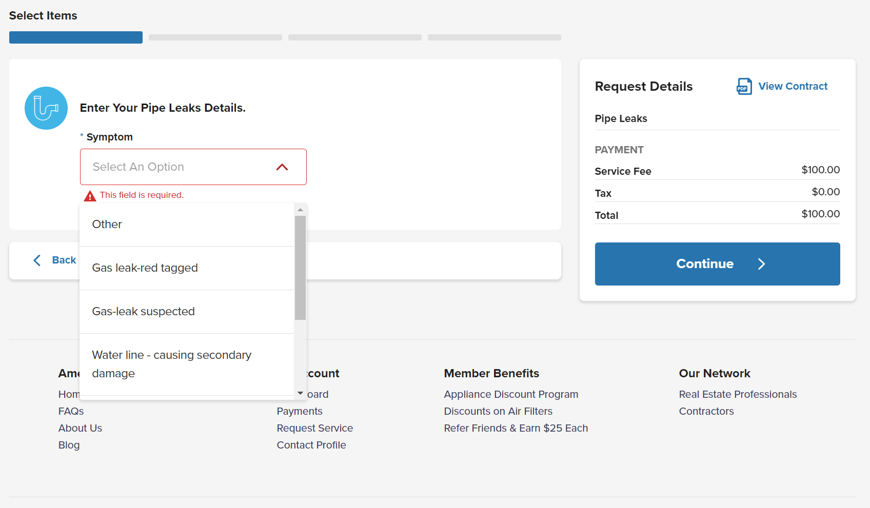
Task: Visit the Real Estate Professionals page
Action: click(738, 394)
